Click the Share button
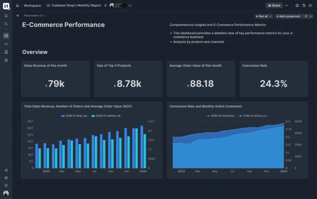 click(274, 6)
